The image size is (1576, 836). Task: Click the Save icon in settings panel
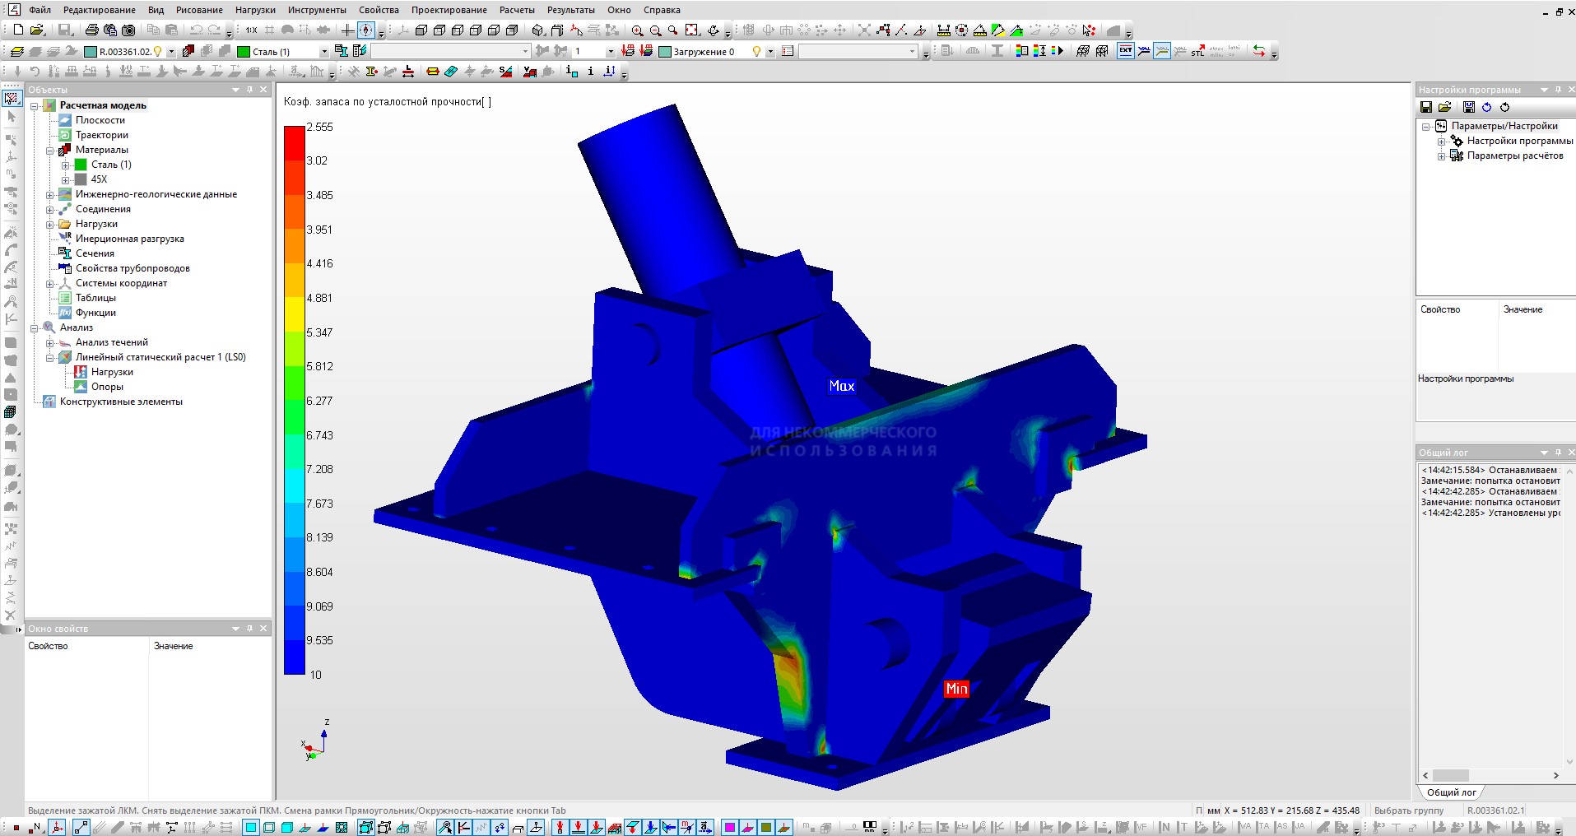coord(1426,107)
